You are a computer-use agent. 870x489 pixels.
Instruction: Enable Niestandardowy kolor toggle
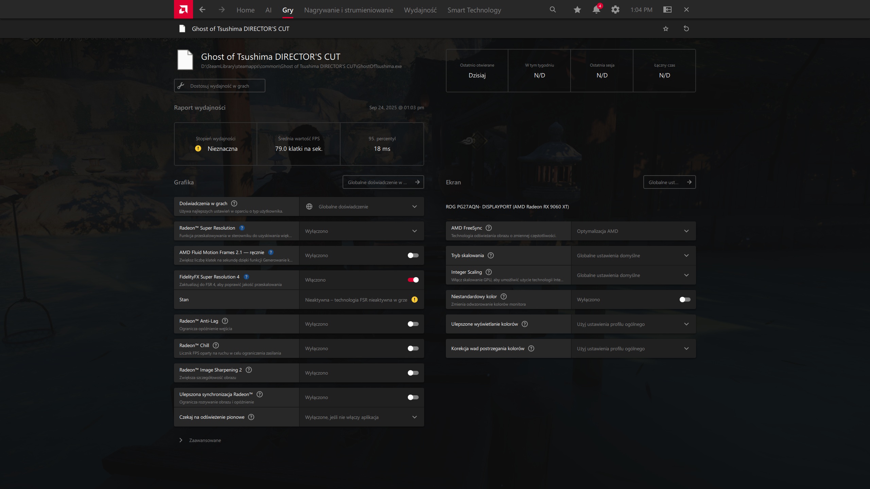click(685, 300)
